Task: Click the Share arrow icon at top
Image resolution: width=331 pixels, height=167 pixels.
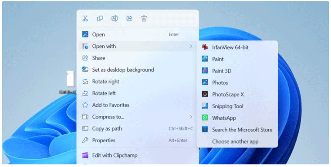Action: [x=129, y=18]
